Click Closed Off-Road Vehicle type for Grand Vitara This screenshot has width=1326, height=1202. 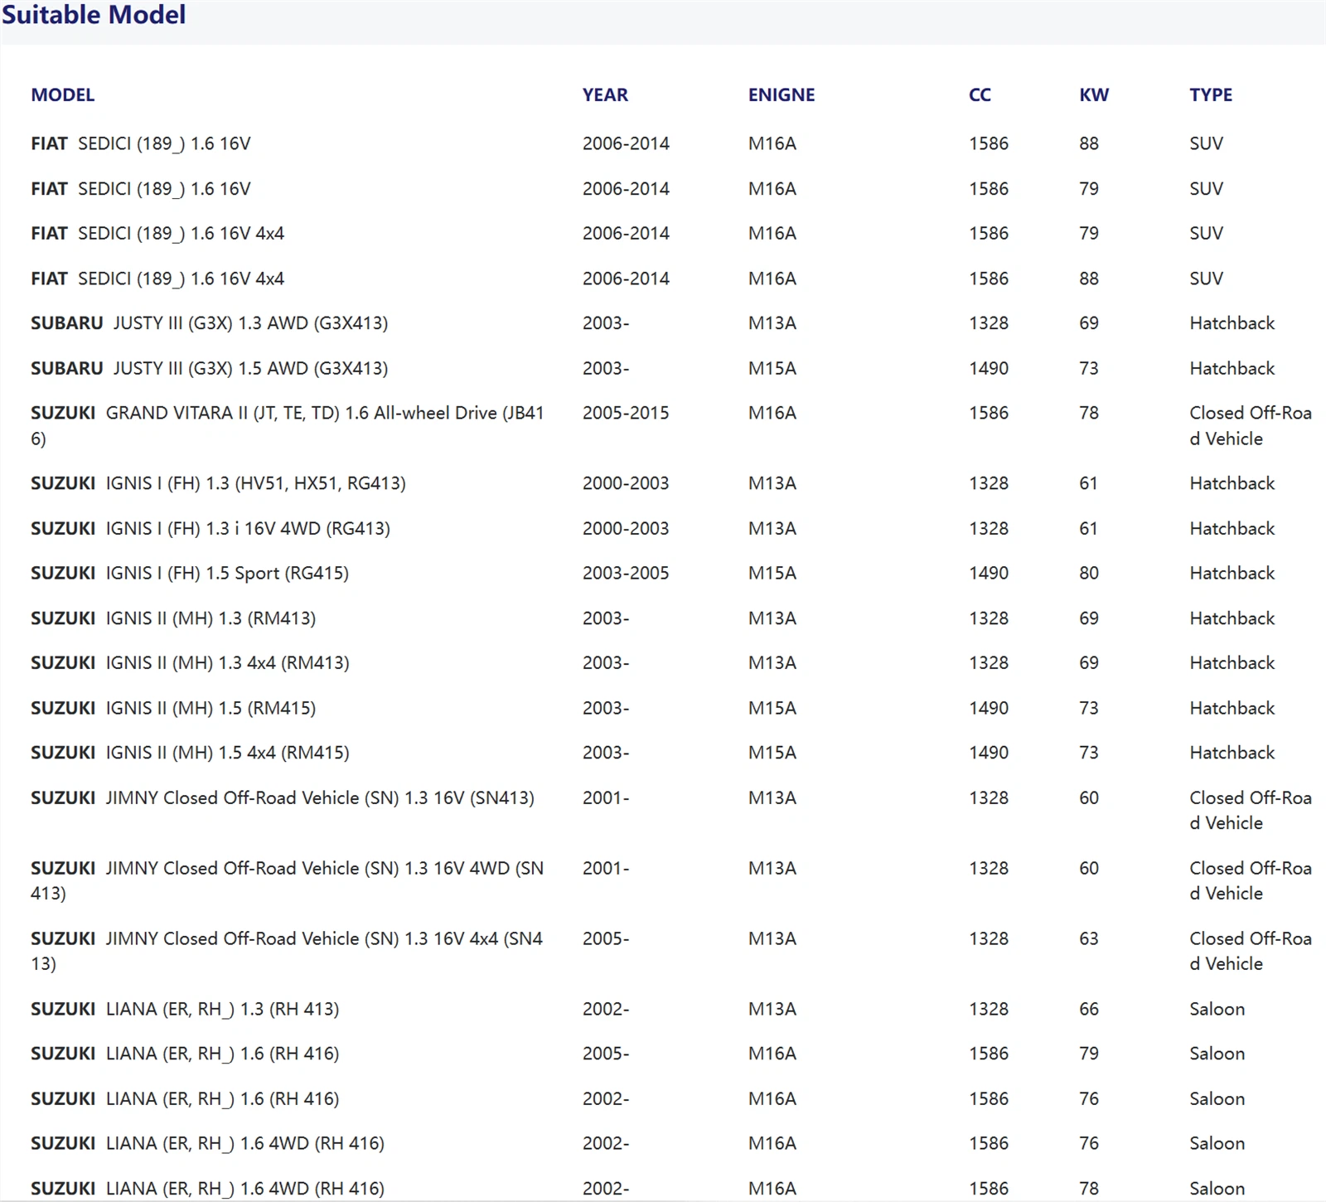1251,425
